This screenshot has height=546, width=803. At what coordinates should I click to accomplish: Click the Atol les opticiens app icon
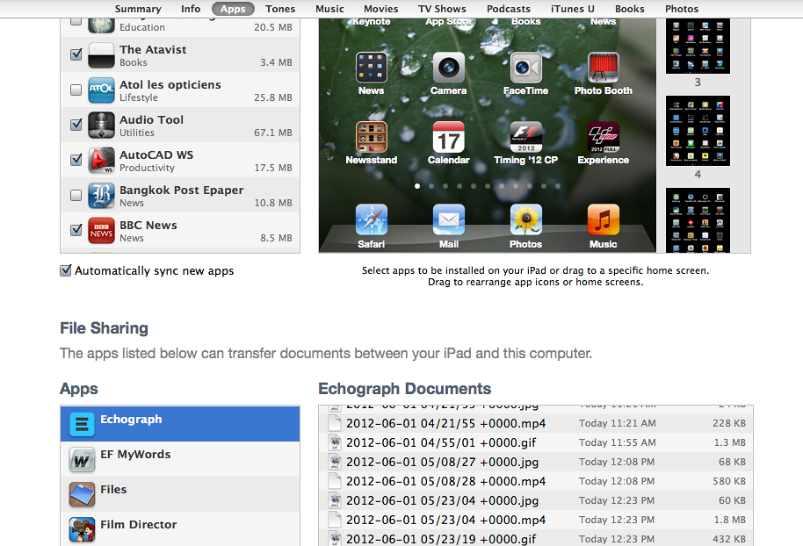tap(101, 90)
